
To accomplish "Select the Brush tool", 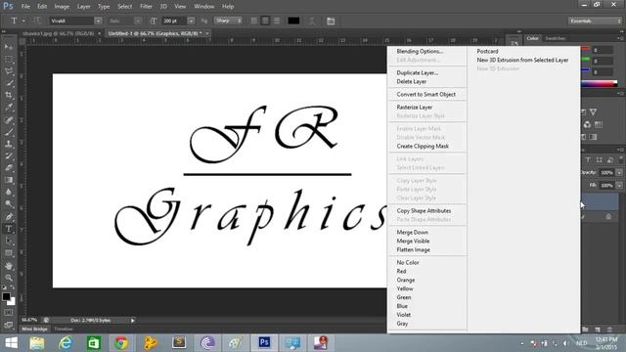I will 9,132.
